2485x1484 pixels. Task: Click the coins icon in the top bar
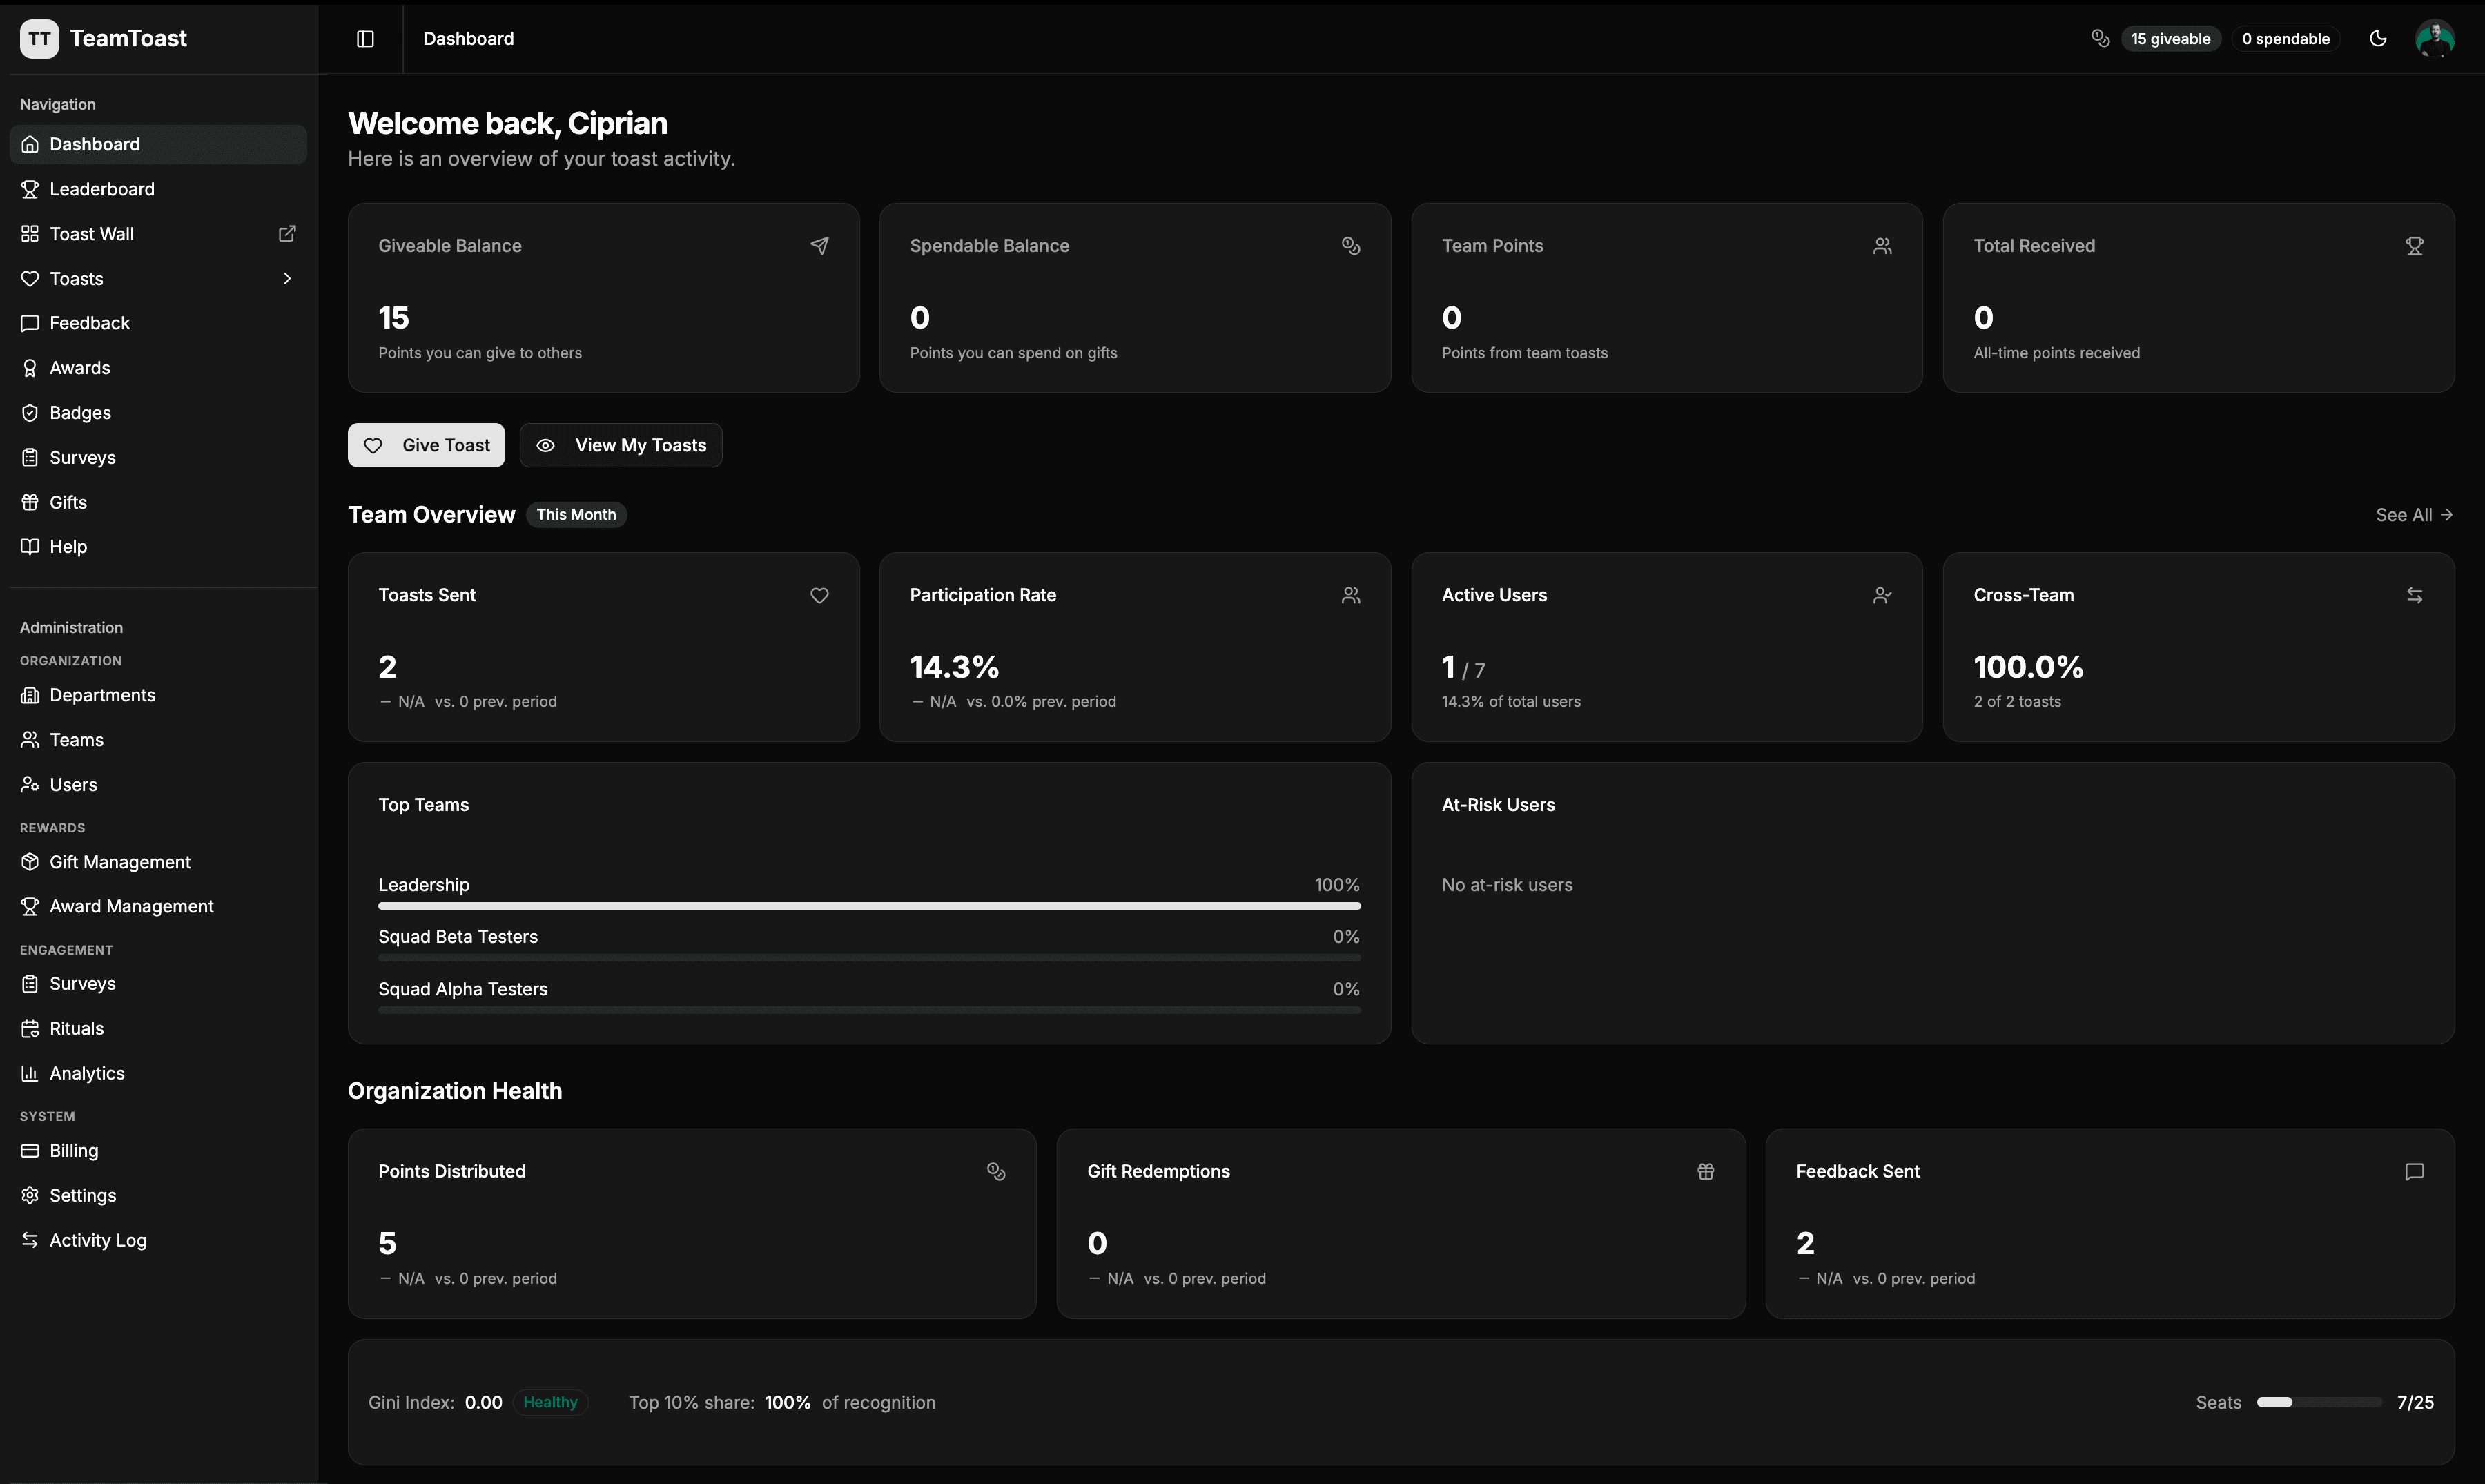tap(2099, 38)
